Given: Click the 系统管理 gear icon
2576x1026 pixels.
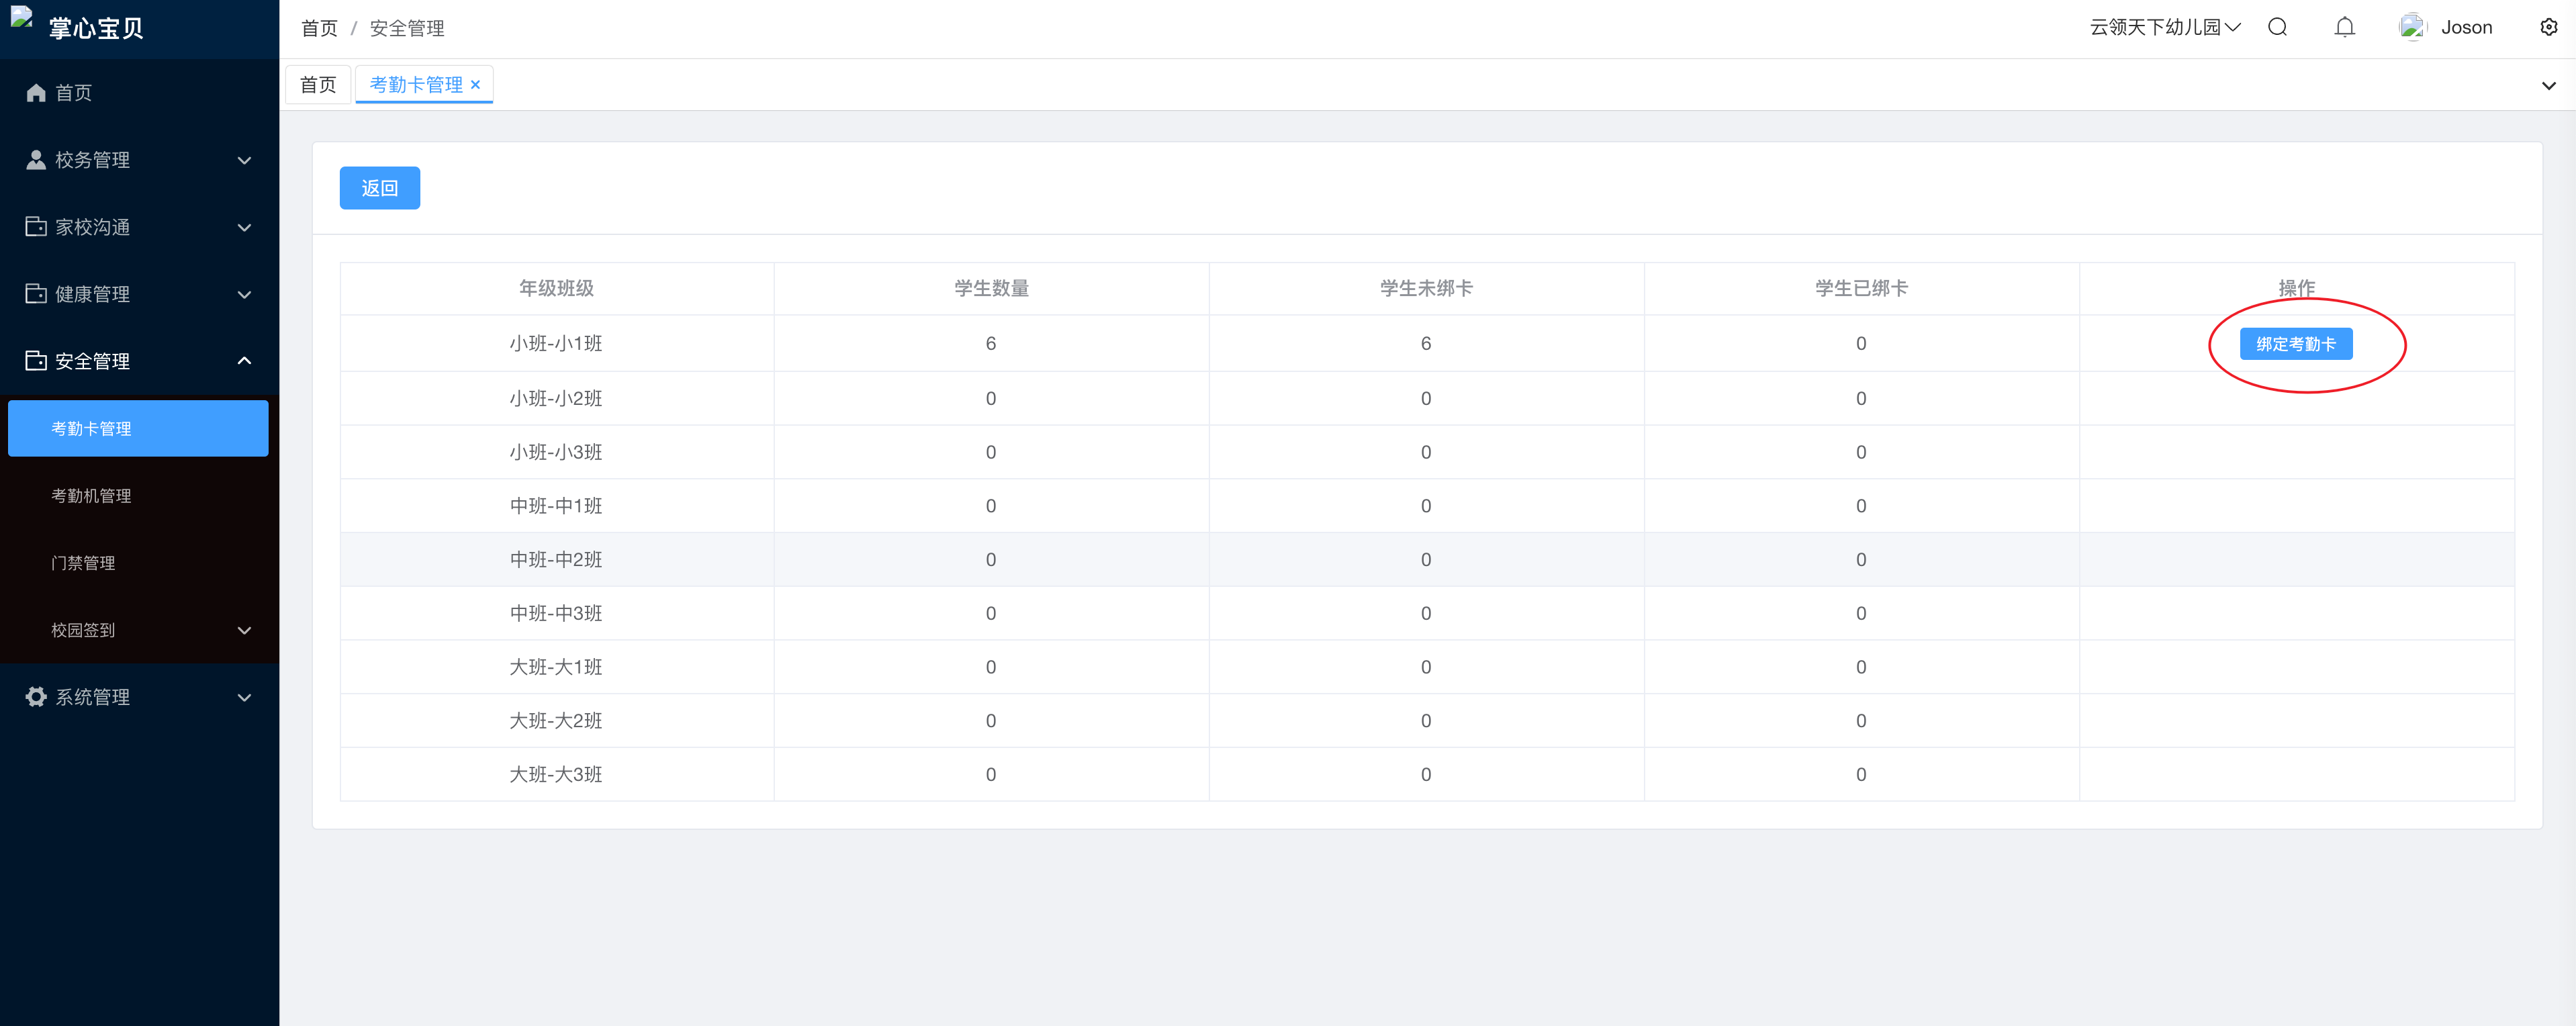Looking at the screenshot, I should tap(36, 697).
